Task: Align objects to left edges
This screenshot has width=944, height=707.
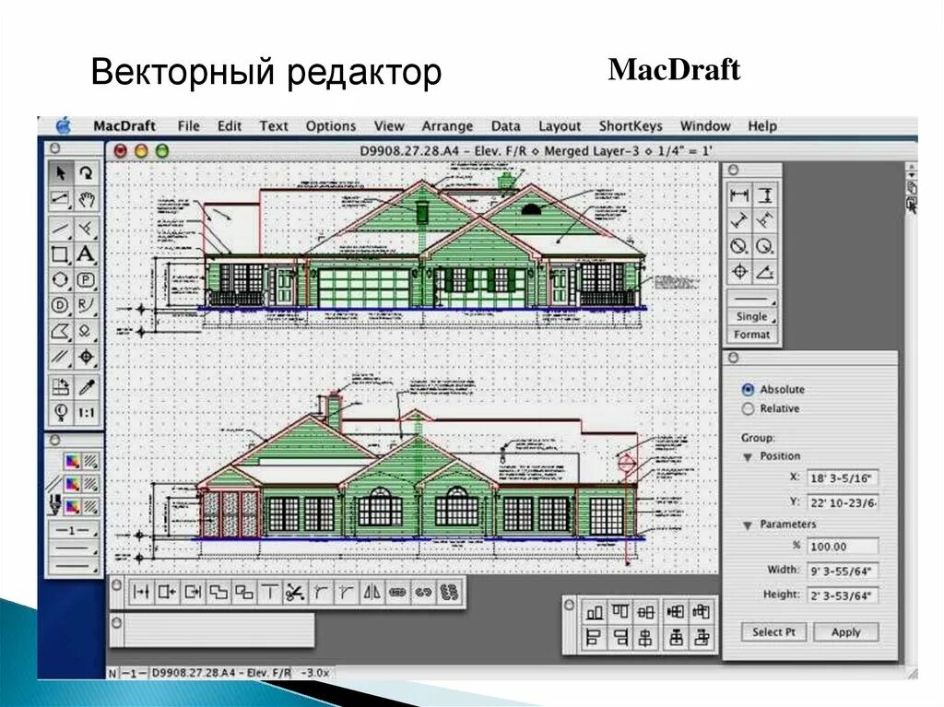Action: point(595,637)
